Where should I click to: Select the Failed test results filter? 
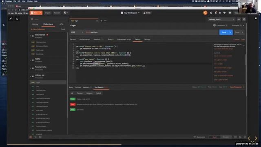[x=98, y=93]
